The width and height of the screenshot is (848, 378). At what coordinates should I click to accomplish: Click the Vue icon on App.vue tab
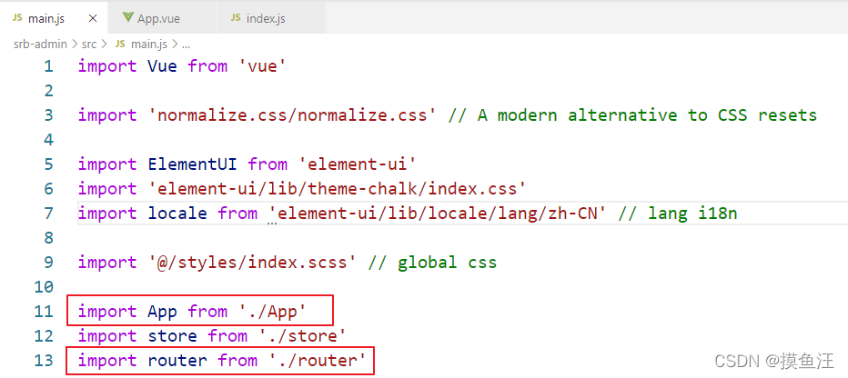[x=127, y=18]
